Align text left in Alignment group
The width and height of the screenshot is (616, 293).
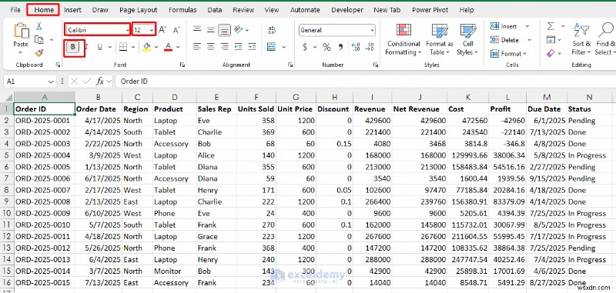pyautogui.click(x=197, y=47)
